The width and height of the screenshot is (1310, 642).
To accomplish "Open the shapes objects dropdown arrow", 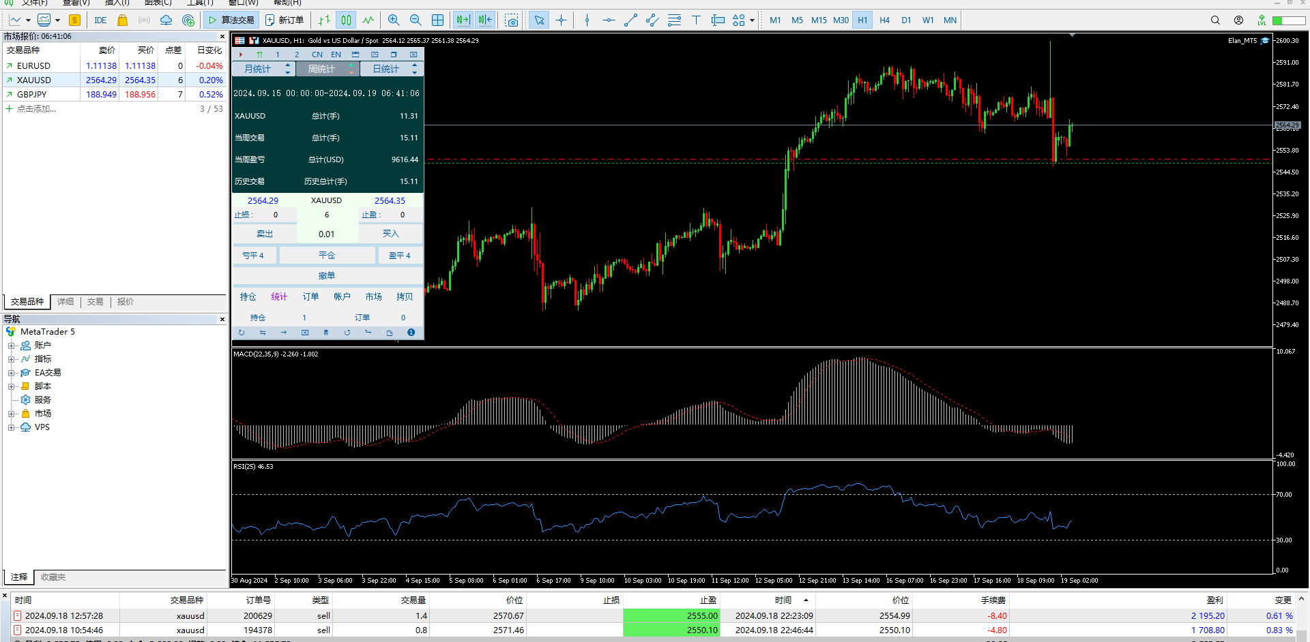I will [x=752, y=20].
